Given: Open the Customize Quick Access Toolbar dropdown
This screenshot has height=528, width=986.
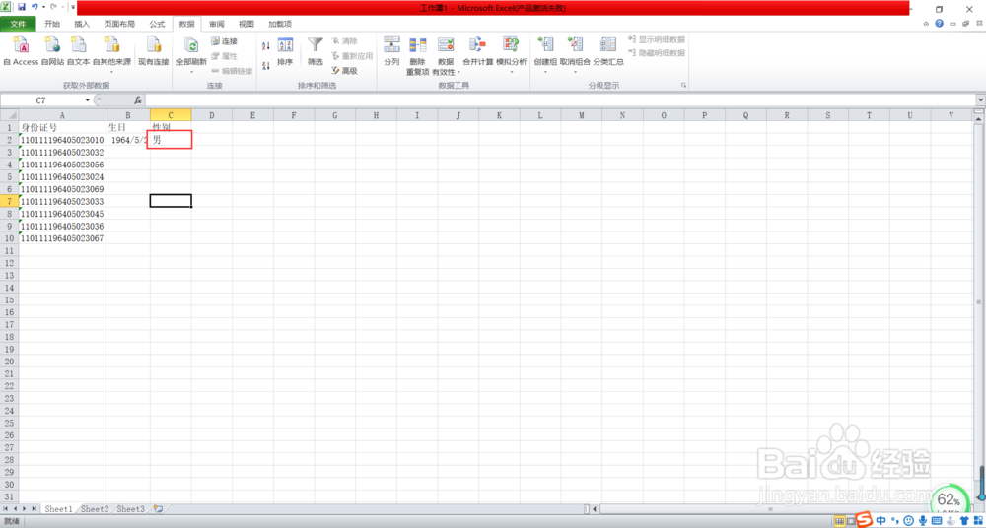Looking at the screenshot, I should click(74, 8).
